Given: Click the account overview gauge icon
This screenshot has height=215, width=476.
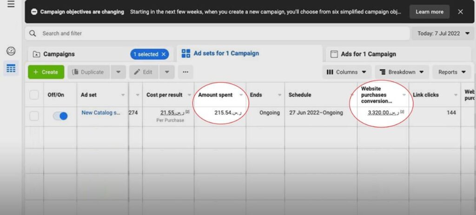Looking at the screenshot, I should click(x=11, y=52).
